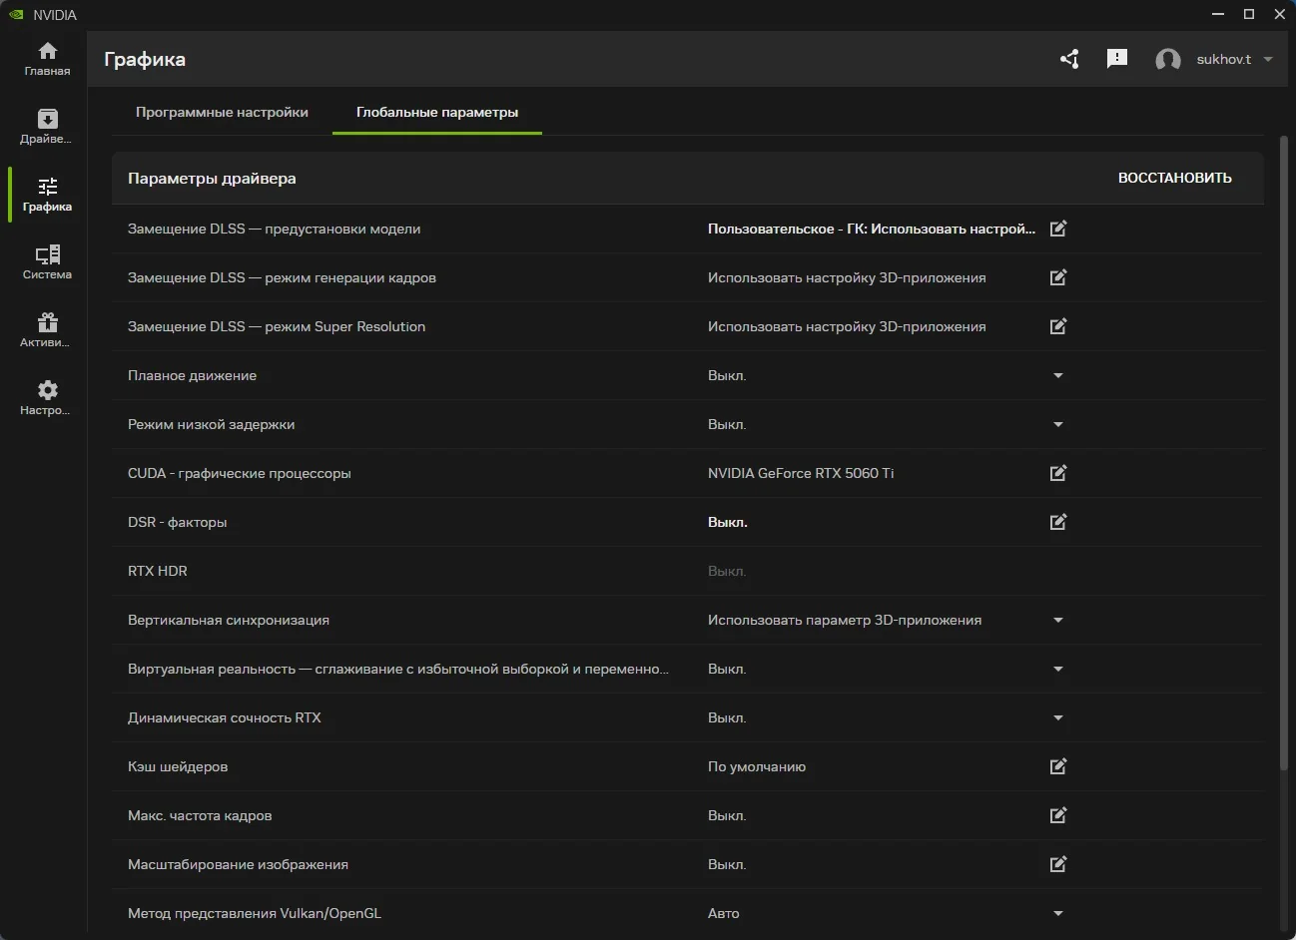Click the RTX HDR row label

[158, 571]
